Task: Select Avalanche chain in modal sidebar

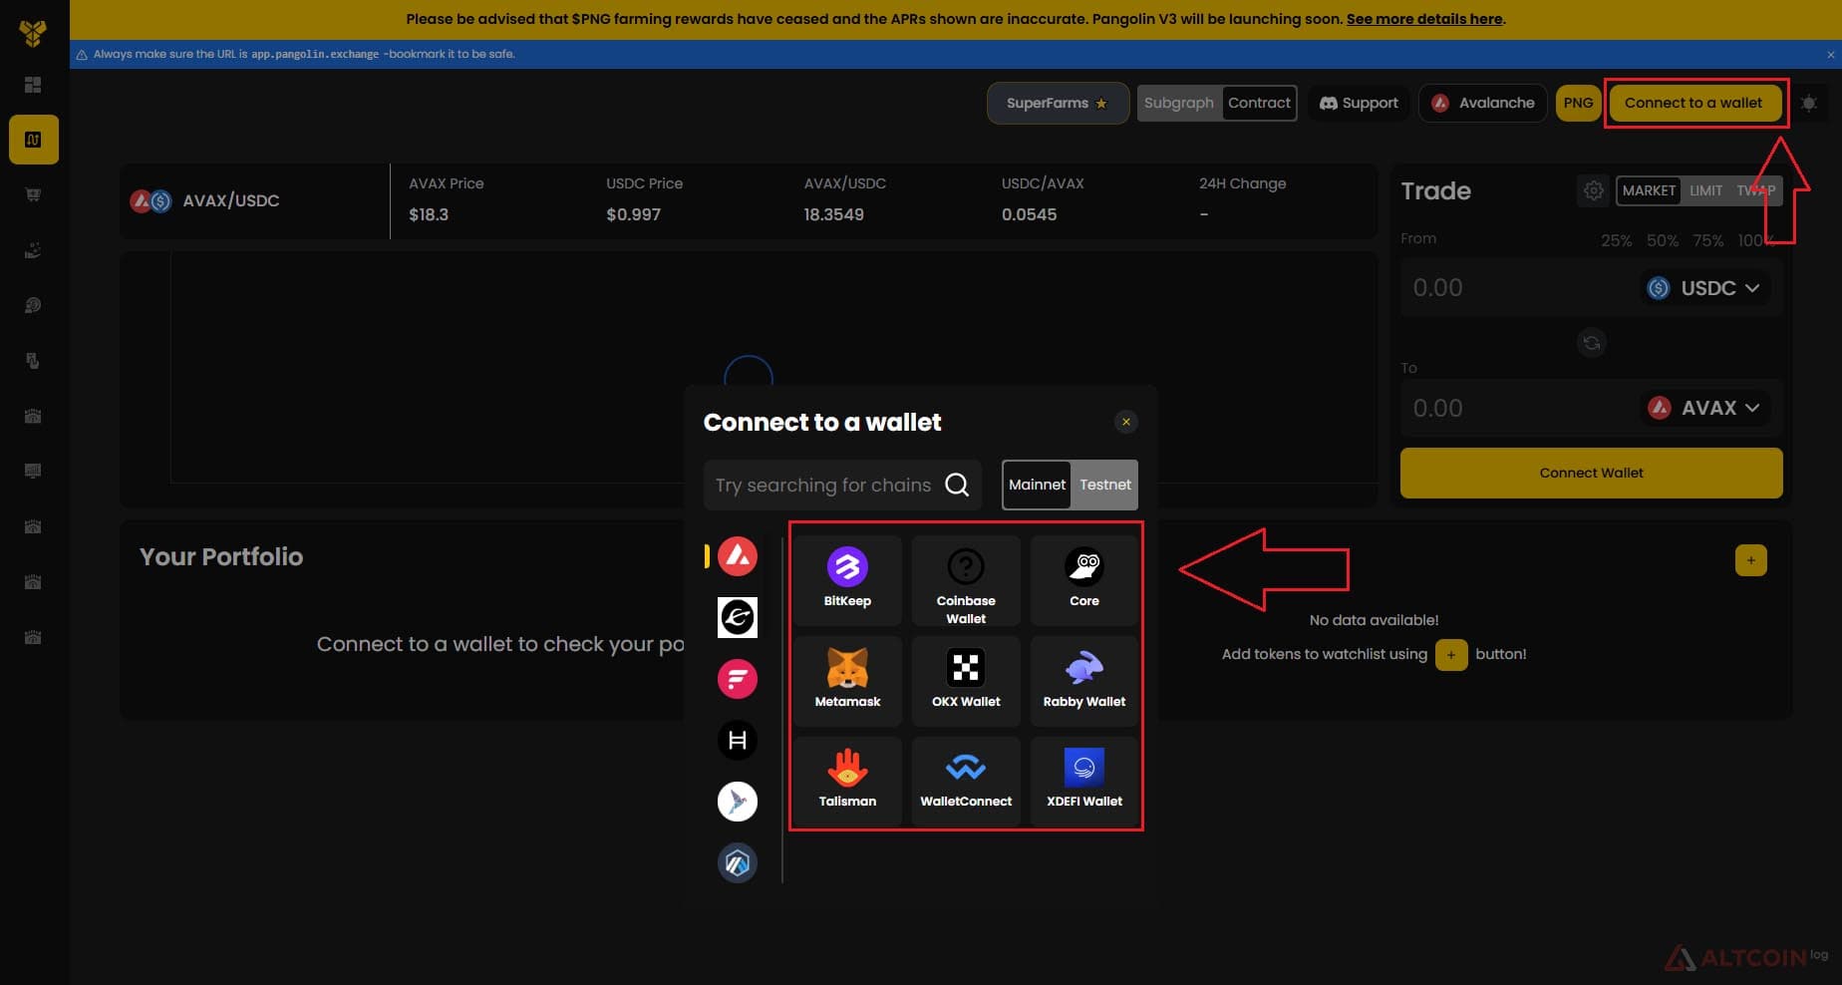Action: [738, 556]
